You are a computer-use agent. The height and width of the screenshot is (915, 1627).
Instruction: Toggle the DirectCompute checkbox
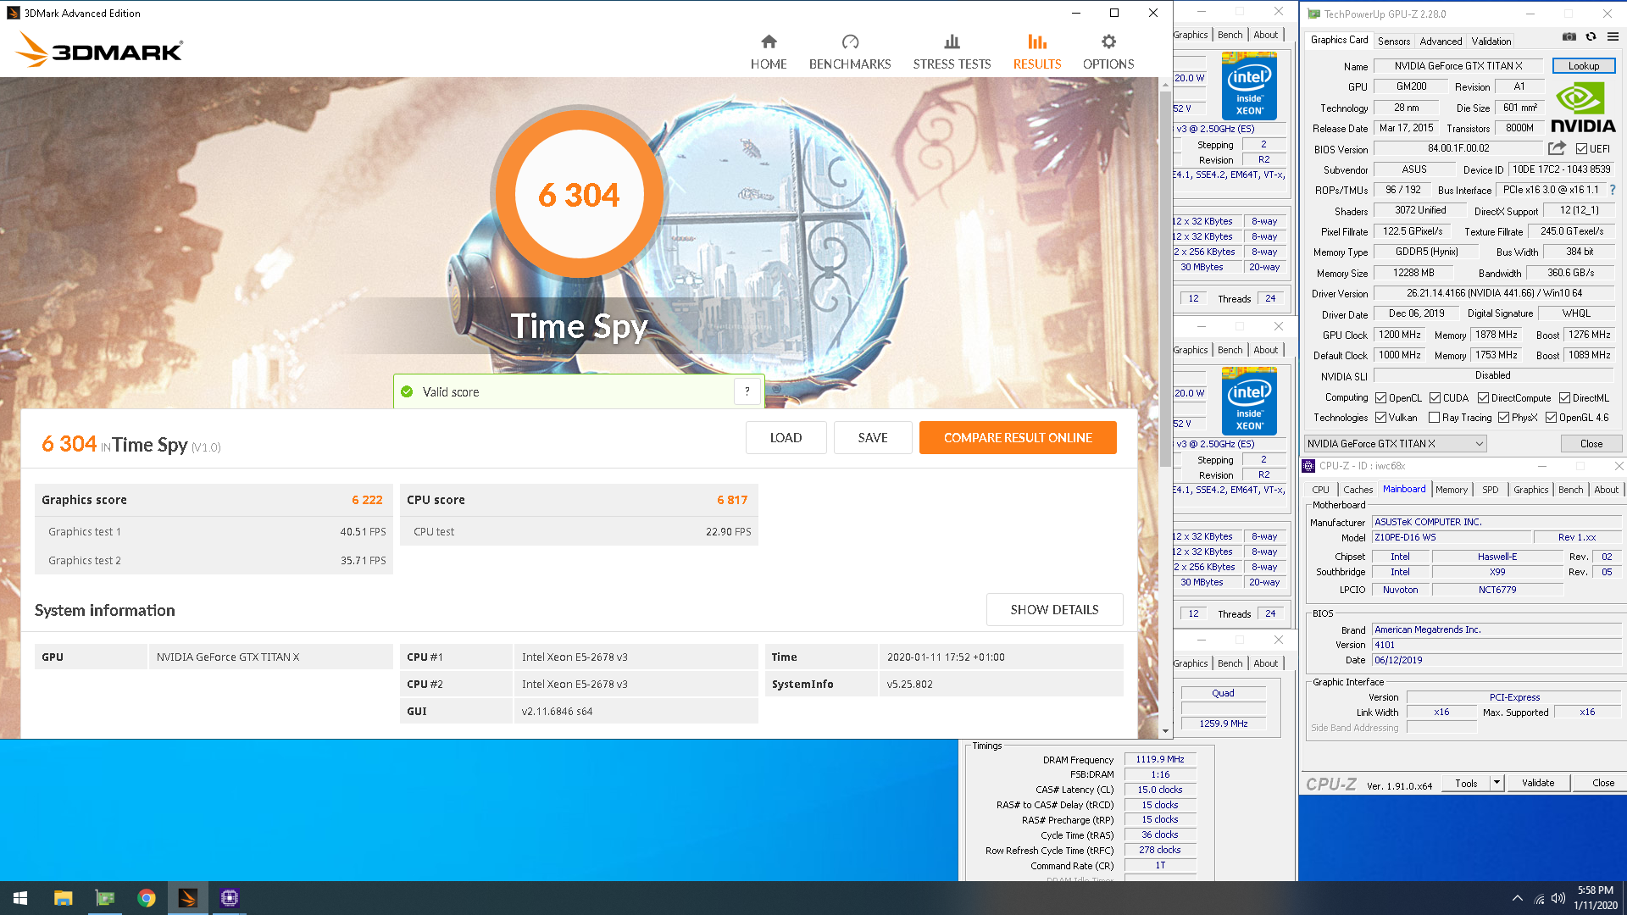tap(1483, 397)
